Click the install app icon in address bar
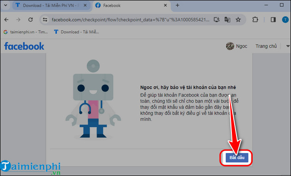Image resolution: width=291 pixels, height=176 pixels. tap(217, 20)
